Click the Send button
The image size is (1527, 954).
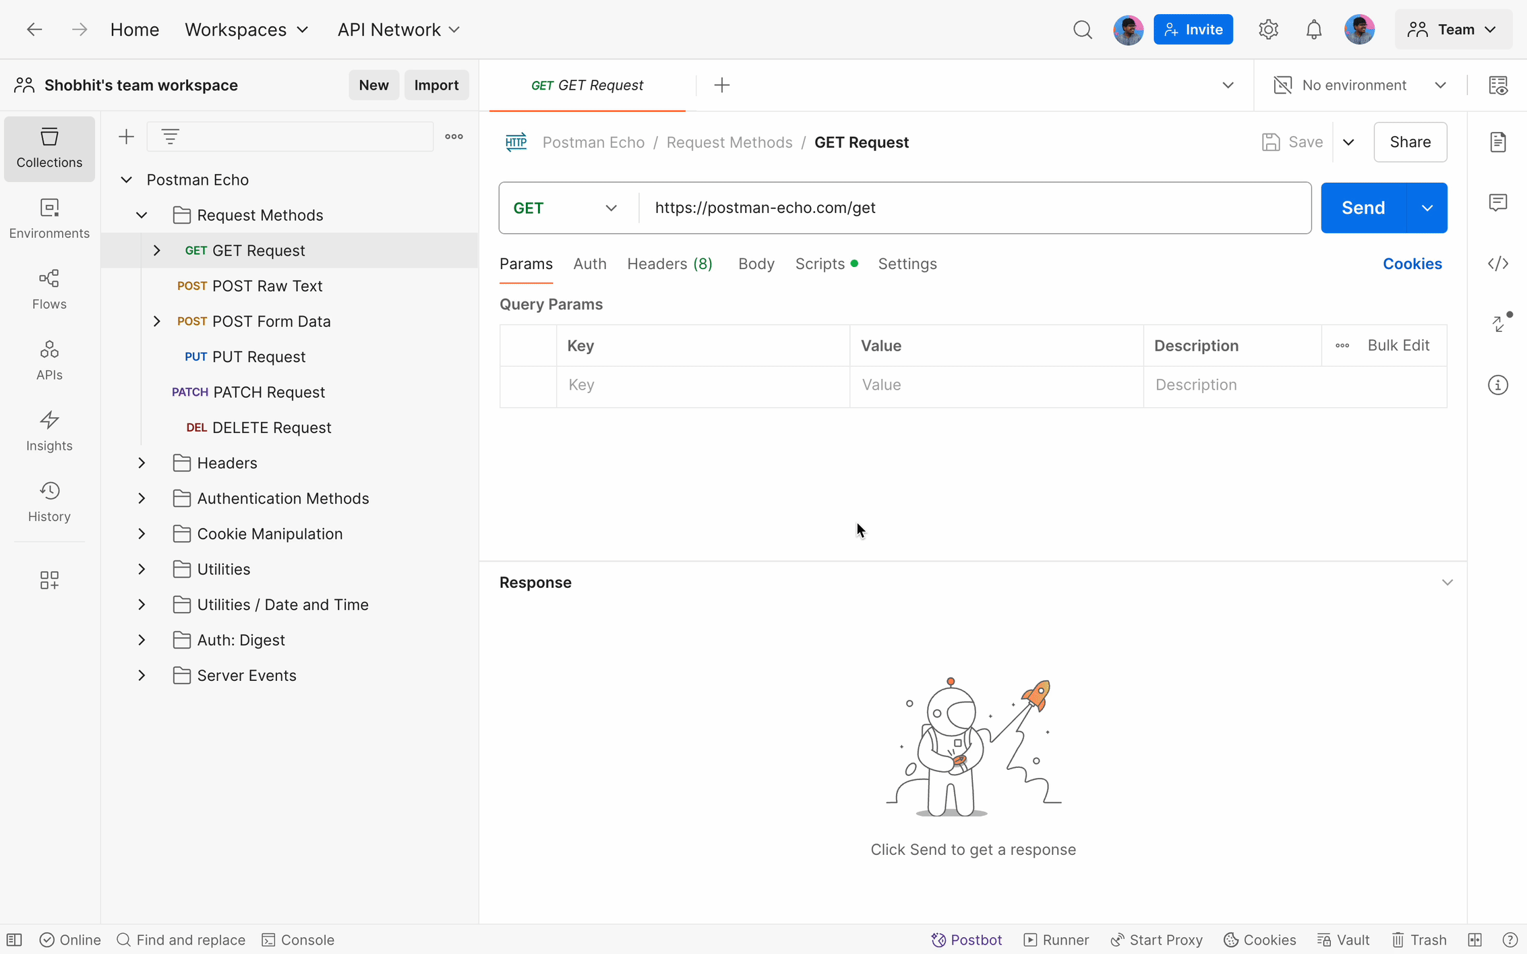coord(1362,208)
